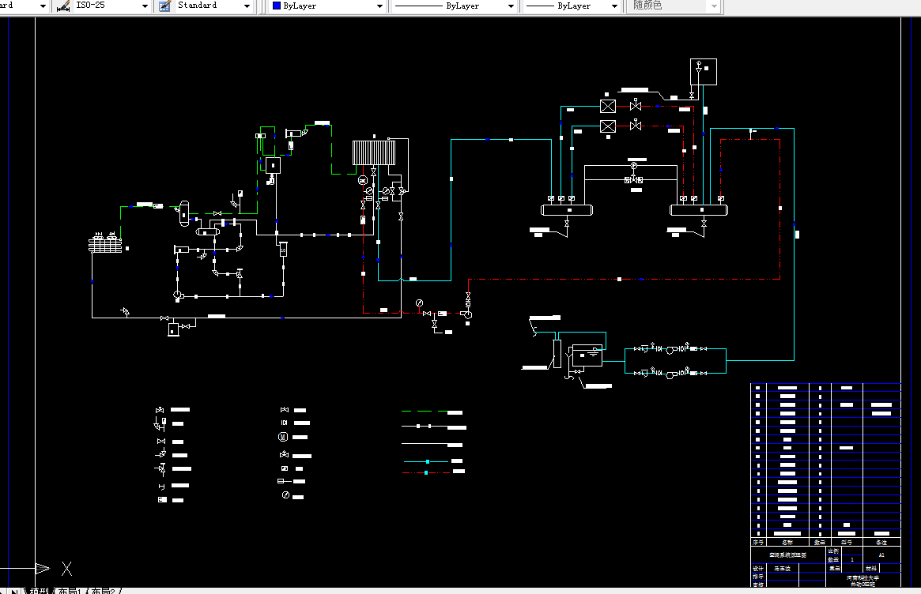
Task: Click the table style icon beside Standard
Action: (x=165, y=6)
